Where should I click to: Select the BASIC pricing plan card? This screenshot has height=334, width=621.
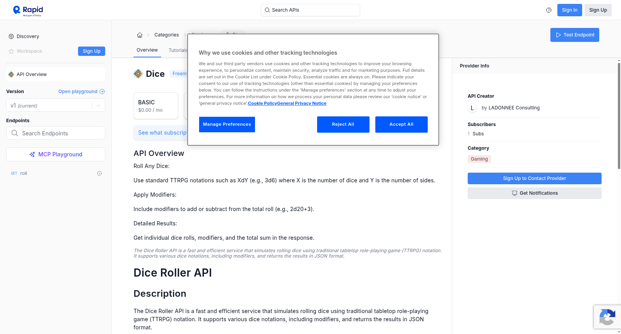pos(156,106)
